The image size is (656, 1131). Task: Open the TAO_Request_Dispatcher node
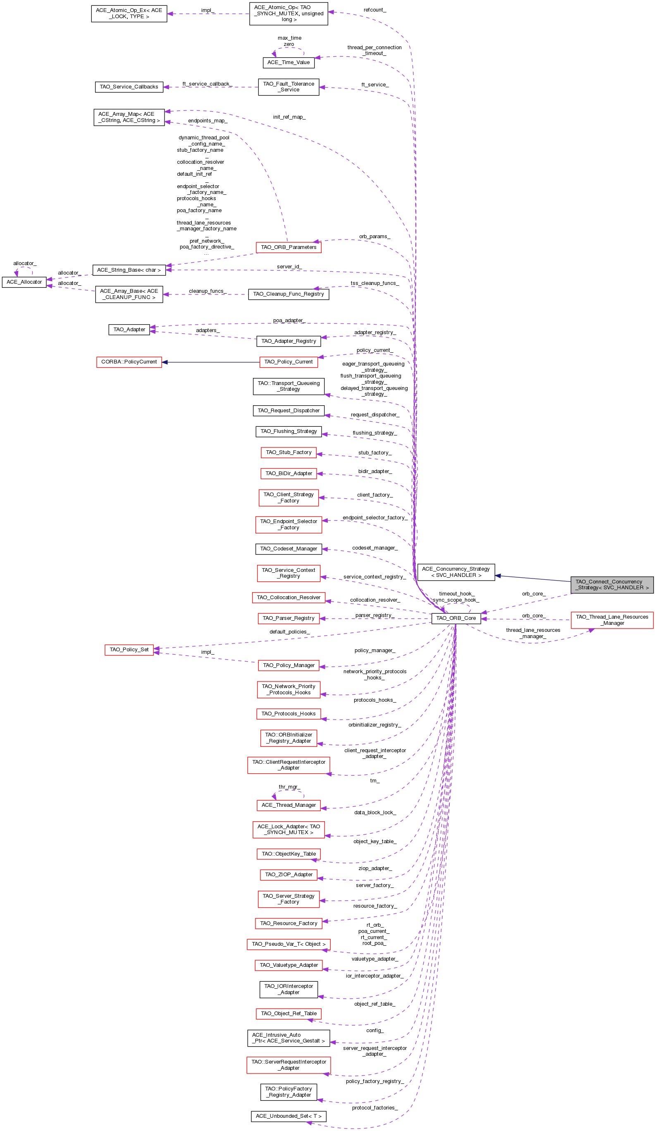pos(289,411)
